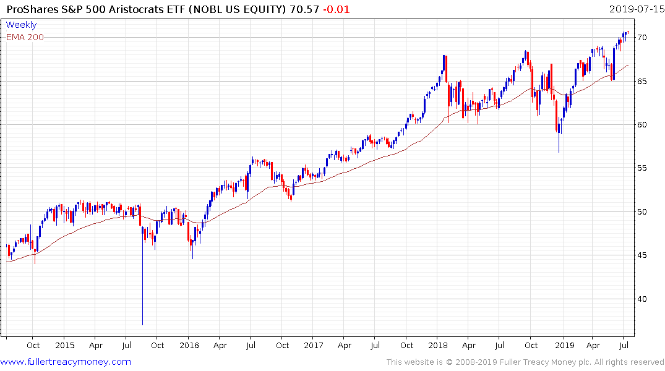Viewport: 665px width, 371px height.
Task: Click the flash-crash low wick near 37
Action: click(142, 280)
